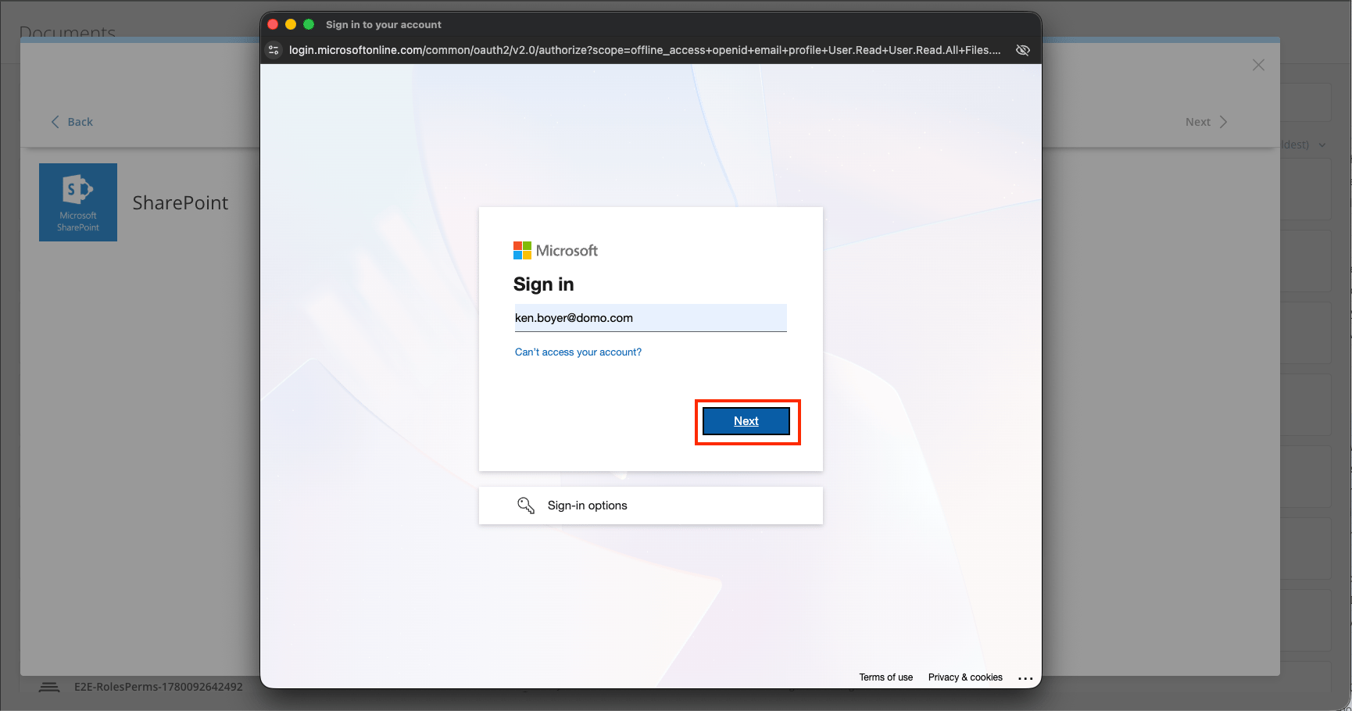Minimize the sign-in window with the yellow button
Screen dimensions: 1352x711
pyautogui.click(x=291, y=24)
